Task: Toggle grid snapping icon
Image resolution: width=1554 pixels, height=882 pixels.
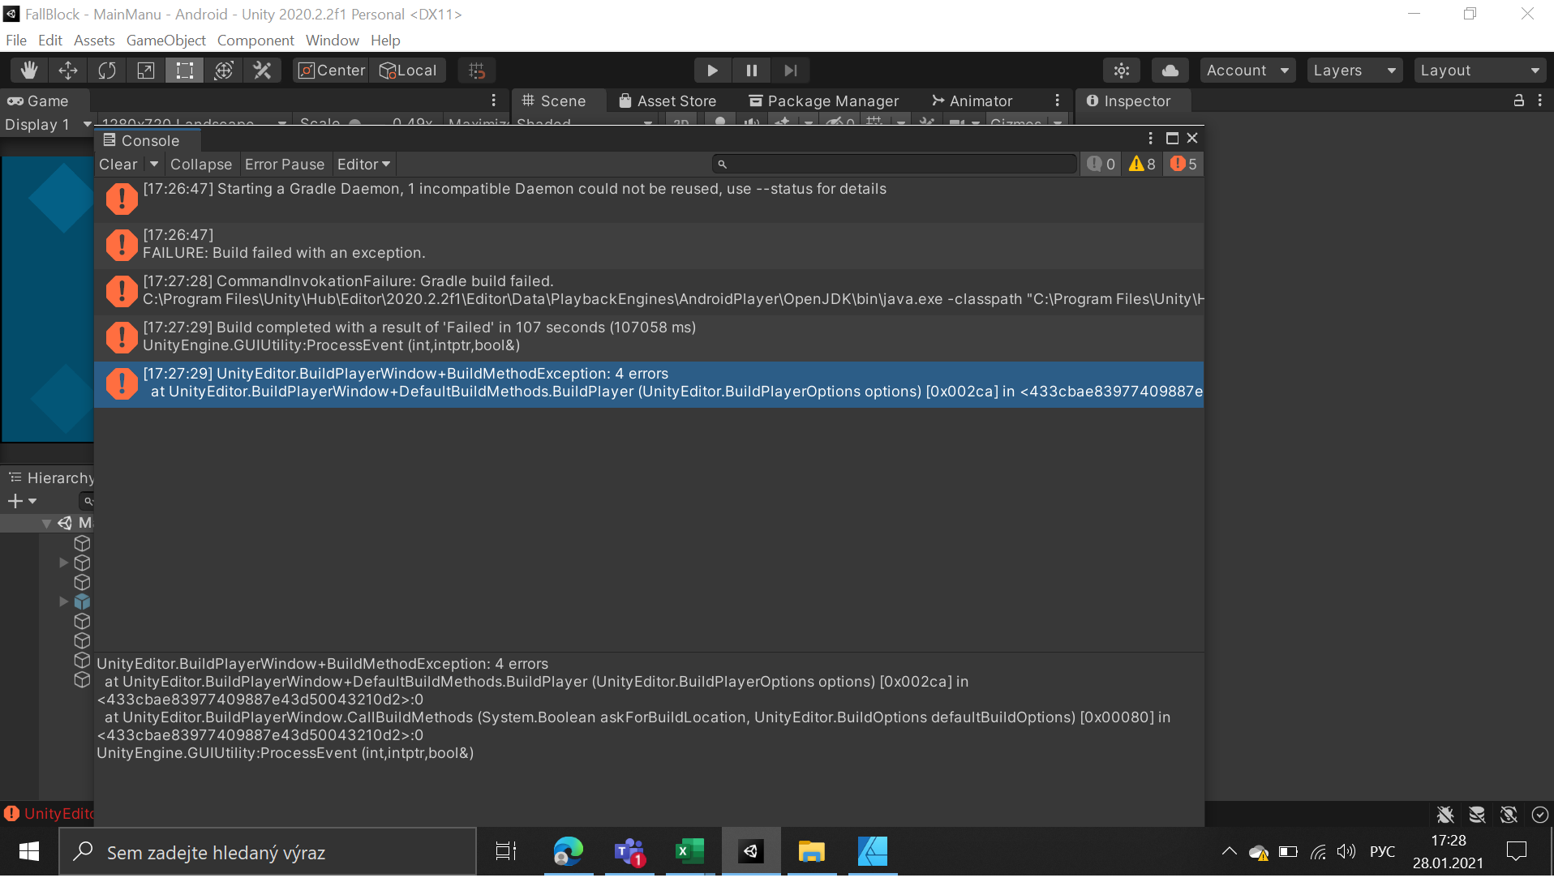Action: tap(477, 71)
